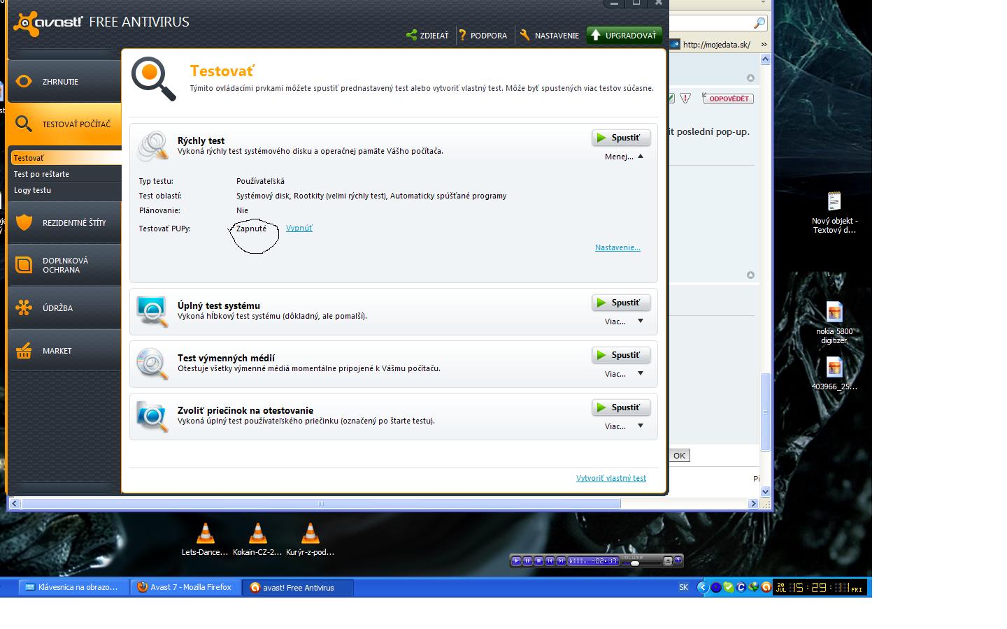
Task: Switch to Klávesnica na obrazovke taskbar item
Action: coord(73,588)
